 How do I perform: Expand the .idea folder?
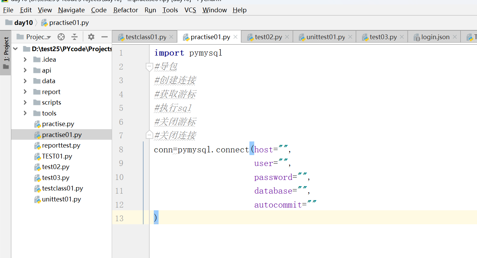coord(25,60)
